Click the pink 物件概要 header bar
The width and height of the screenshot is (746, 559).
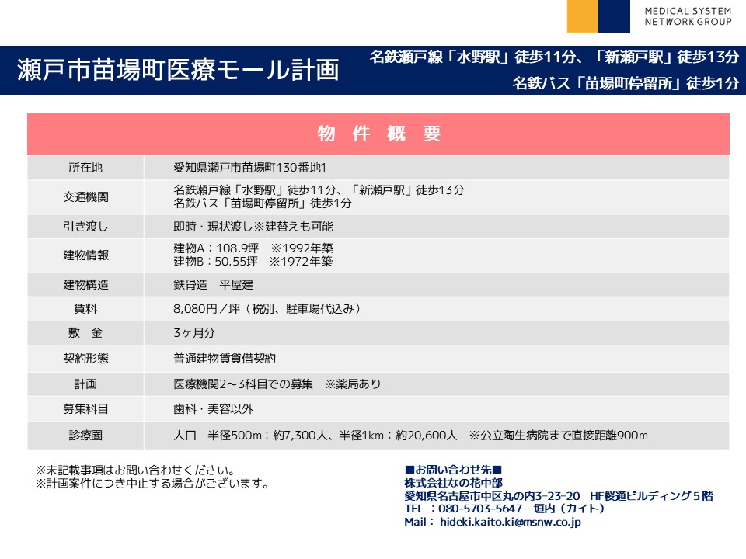tap(378, 134)
